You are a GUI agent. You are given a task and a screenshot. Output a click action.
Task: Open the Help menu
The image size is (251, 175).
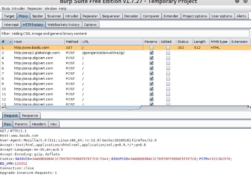[x=62, y=8]
